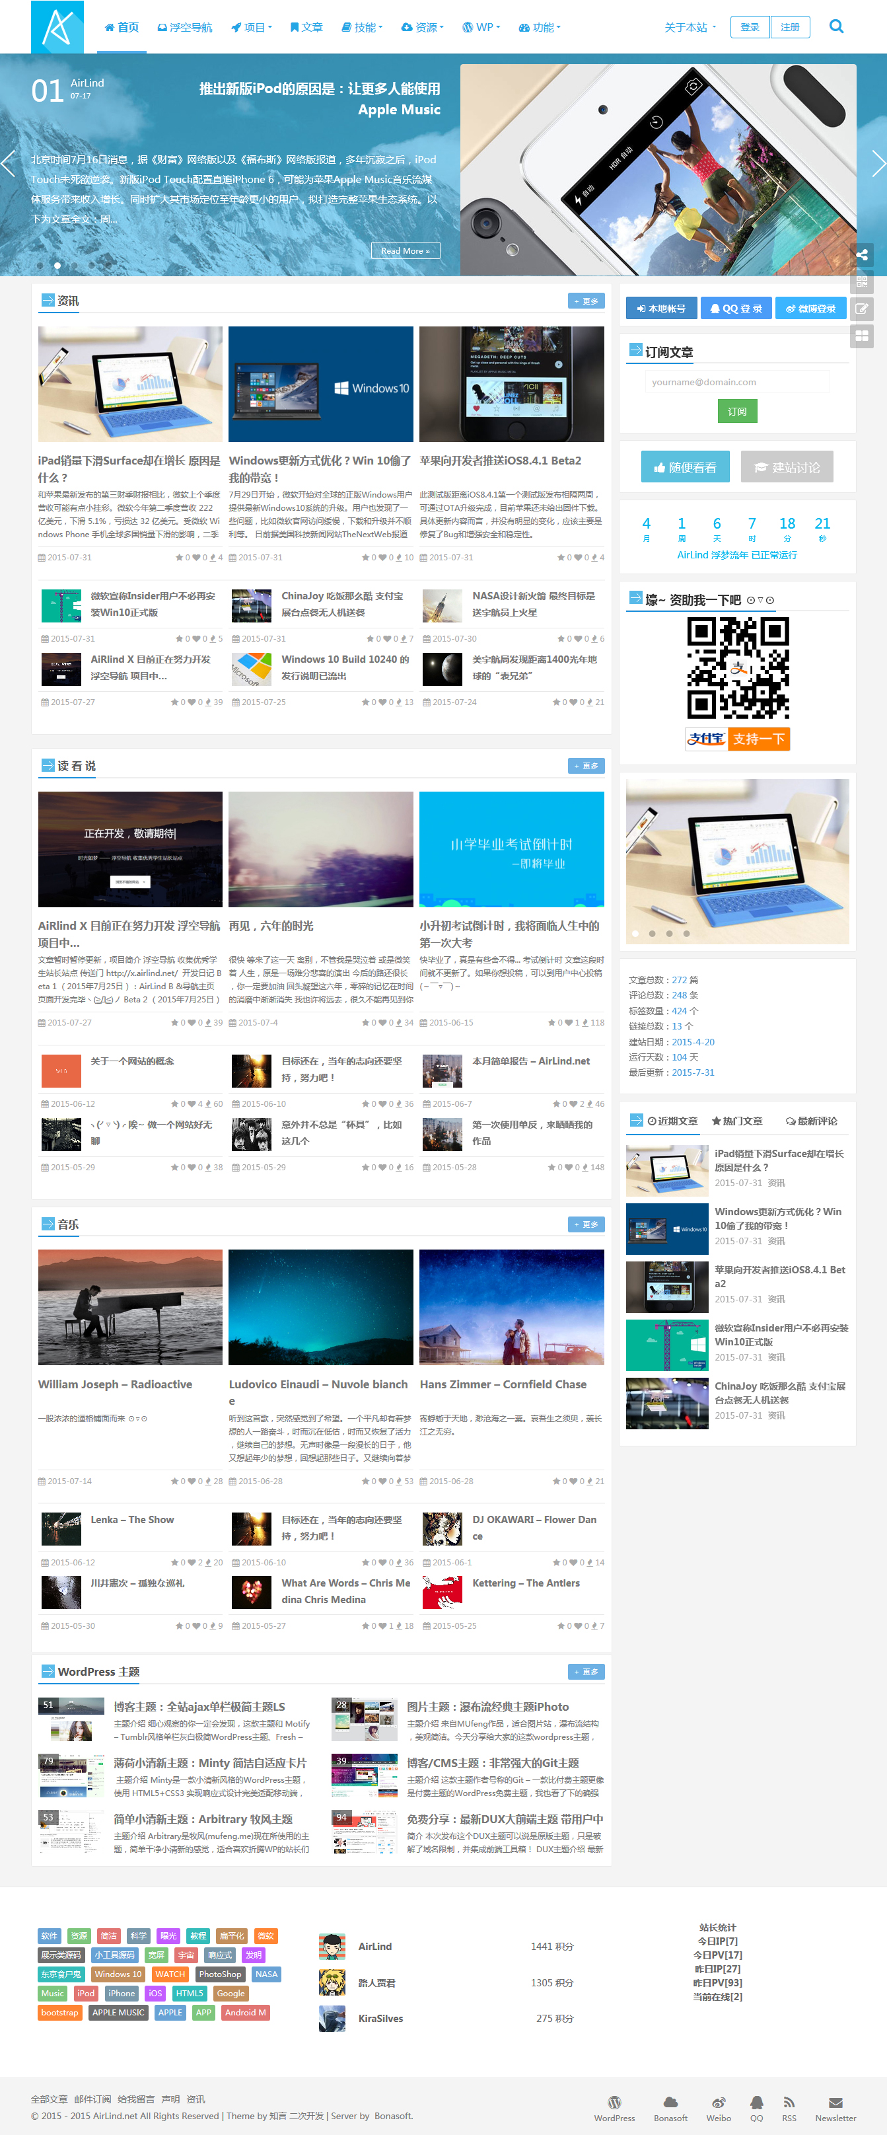
Task: Open QQ footer icon
Action: click(756, 2101)
